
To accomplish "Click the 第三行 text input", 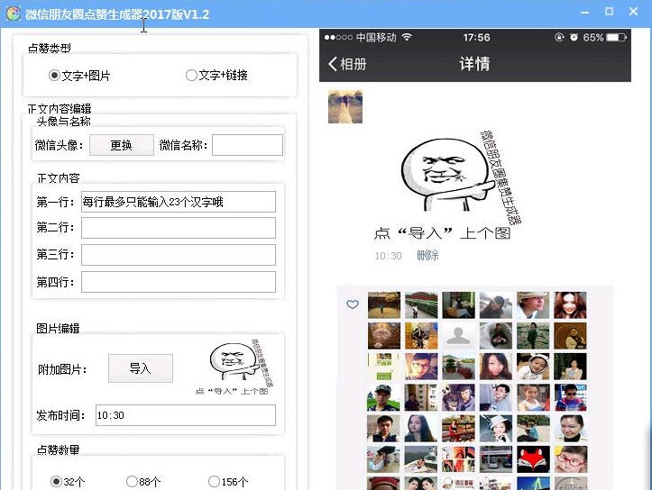I will pos(179,255).
